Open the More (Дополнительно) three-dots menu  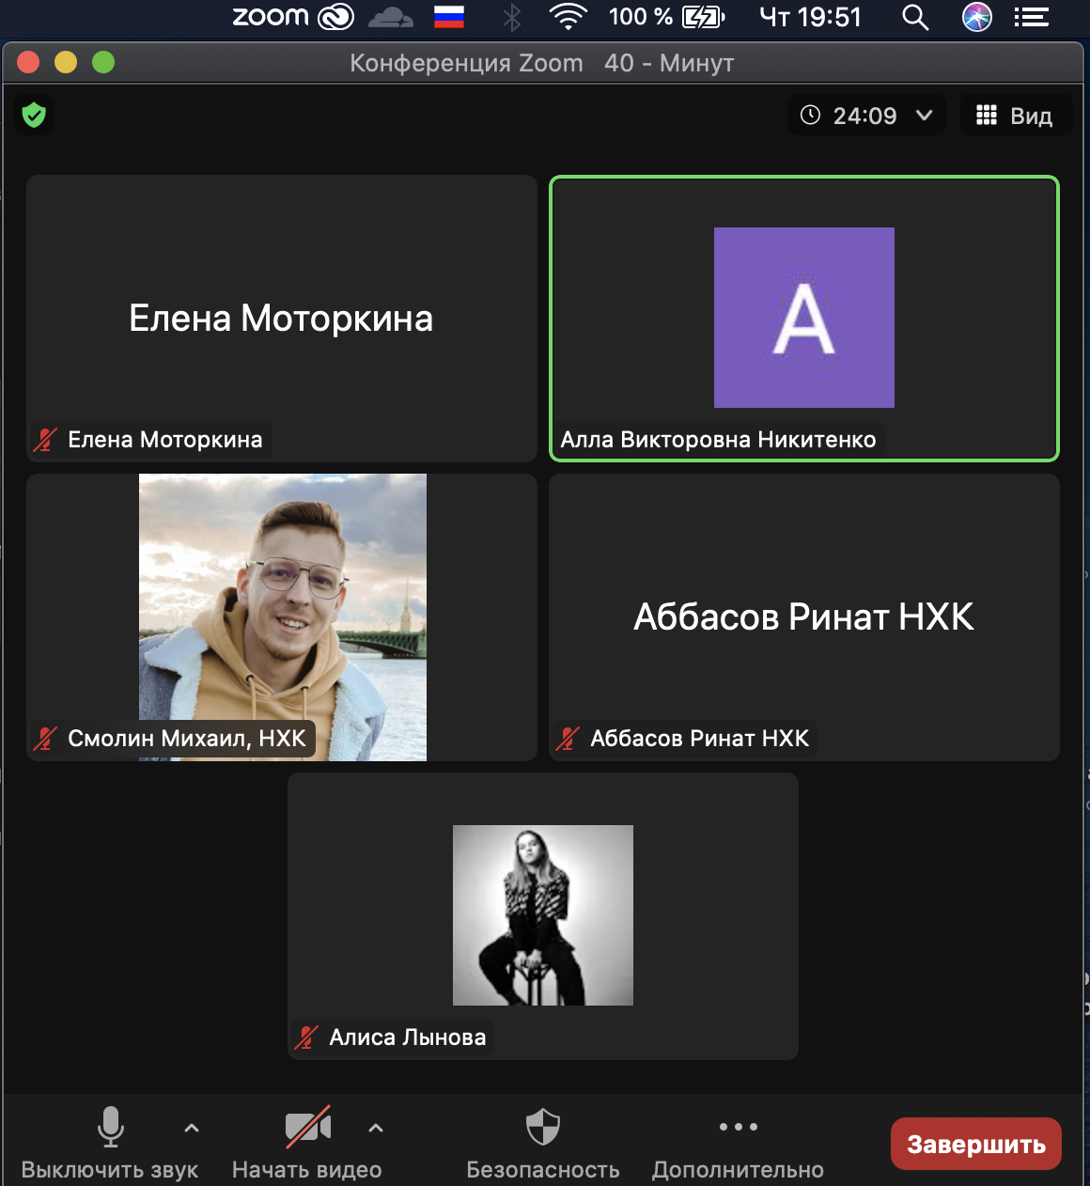click(x=738, y=1127)
